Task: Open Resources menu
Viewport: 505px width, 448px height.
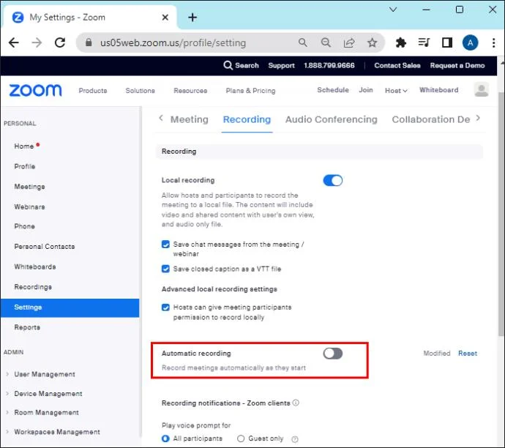Action: click(x=190, y=91)
